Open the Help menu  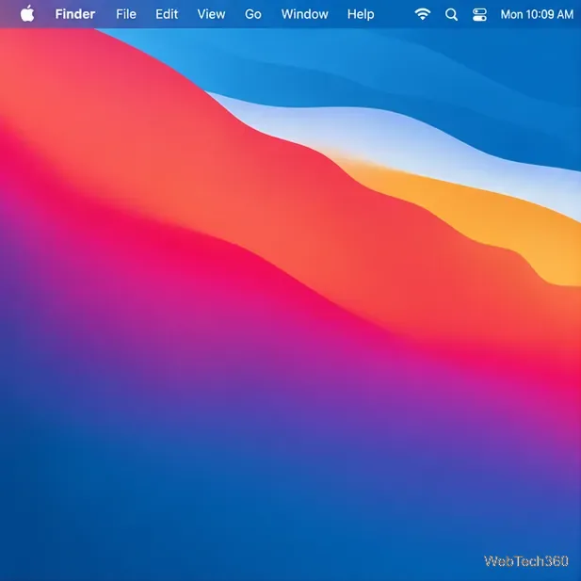(x=361, y=14)
